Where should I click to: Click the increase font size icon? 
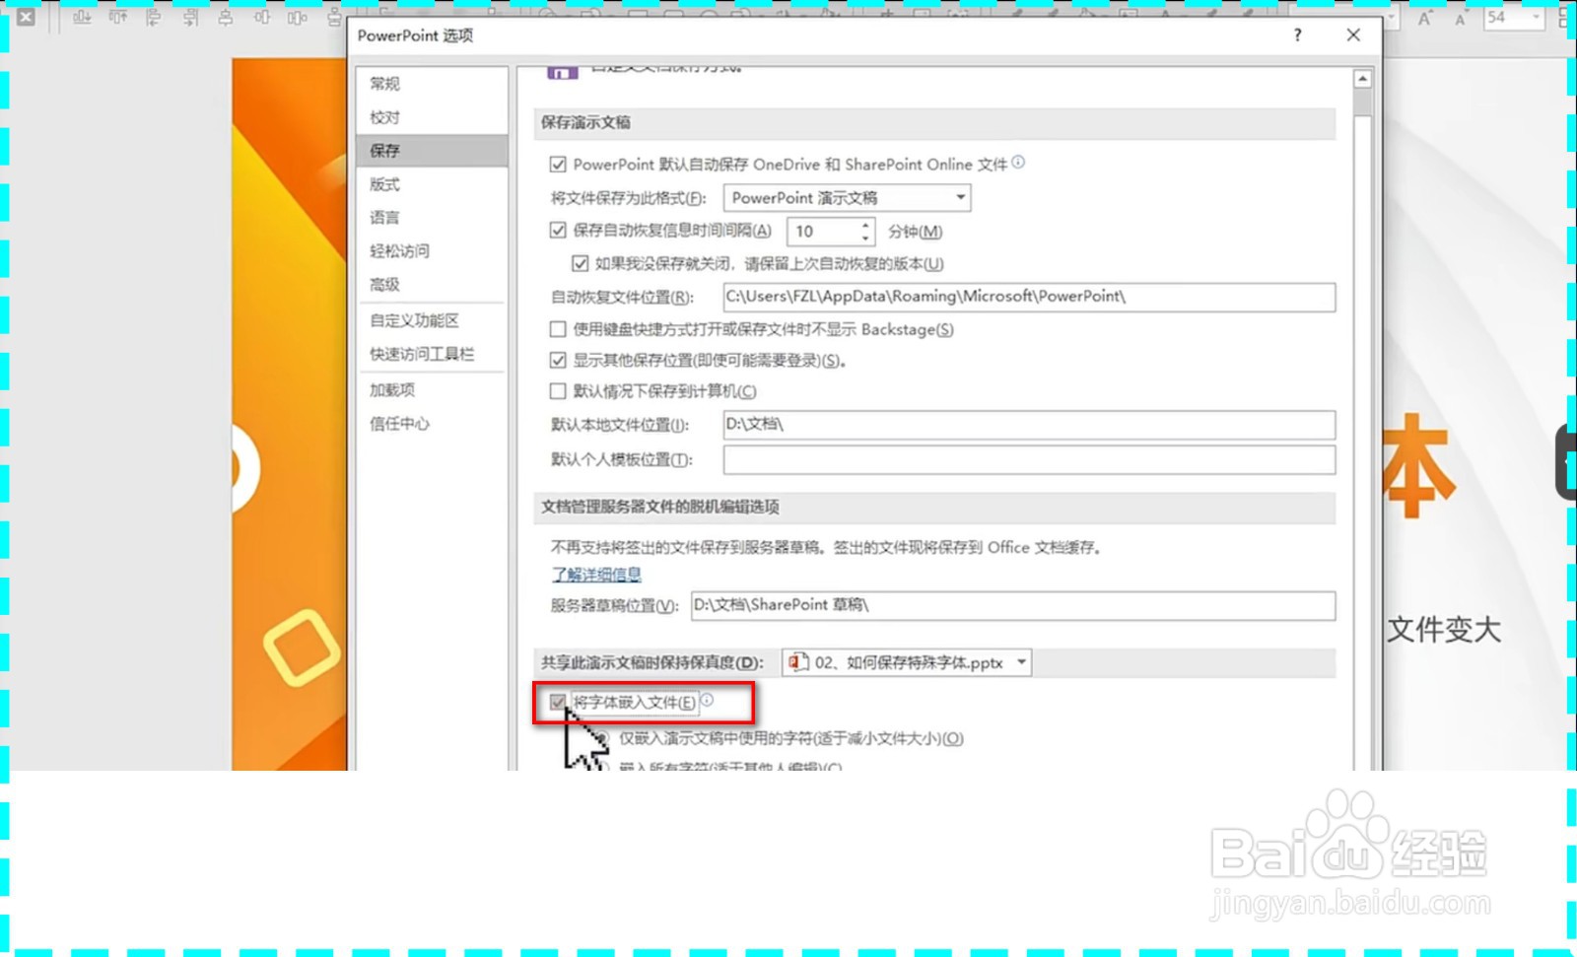(1426, 18)
